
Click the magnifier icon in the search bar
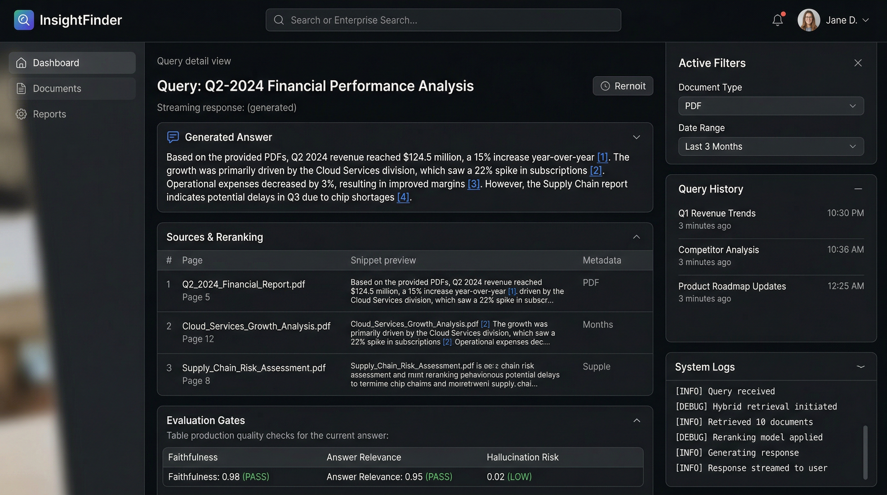pyautogui.click(x=279, y=20)
